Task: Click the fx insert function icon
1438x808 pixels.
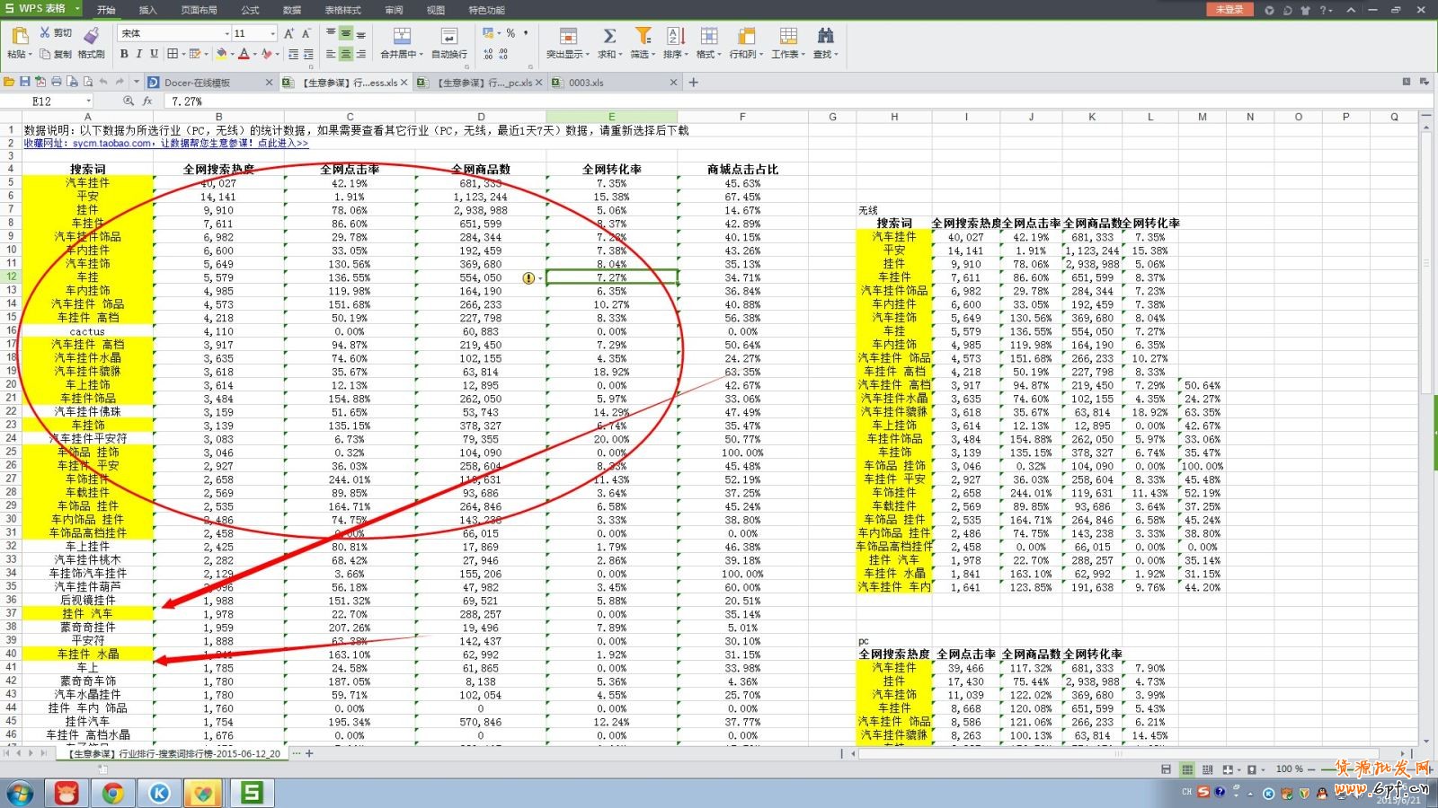Action: pos(147,101)
